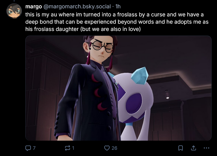Click the like count showing 26
Viewport: 217px width, 156px height.
coord(114,148)
